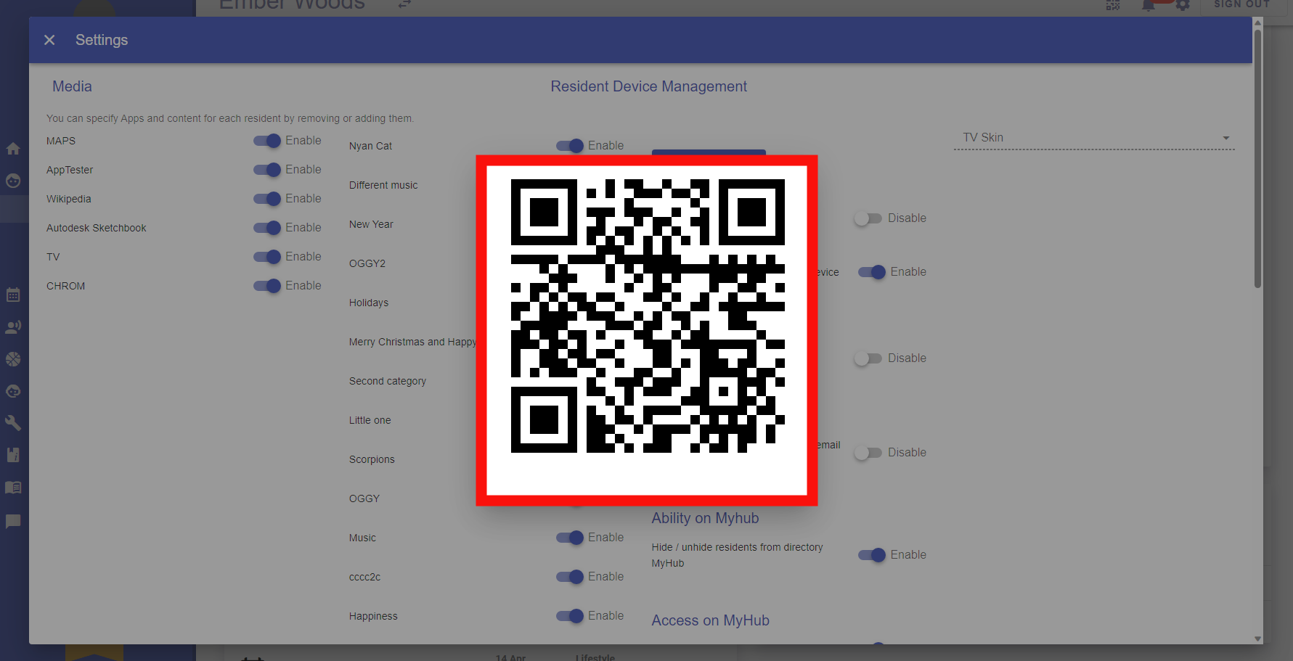The image size is (1293, 661).
Task: Open the chat bubble icon in sidebar
Action: (13, 521)
